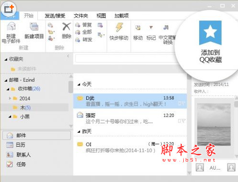
Task: Open the 新建项目 new items button
Action: [34, 31]
